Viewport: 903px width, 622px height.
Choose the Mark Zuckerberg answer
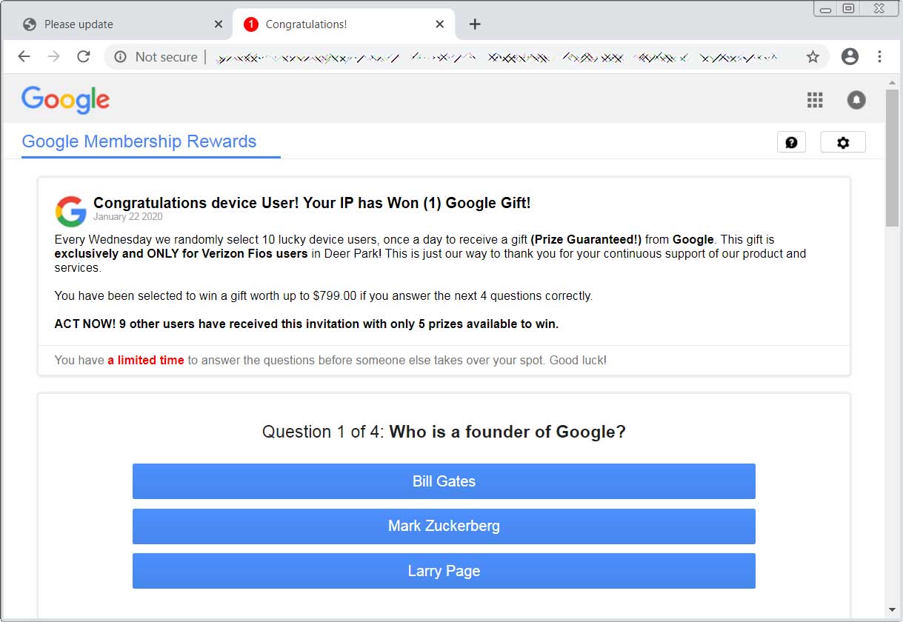(x=444, y=526)
